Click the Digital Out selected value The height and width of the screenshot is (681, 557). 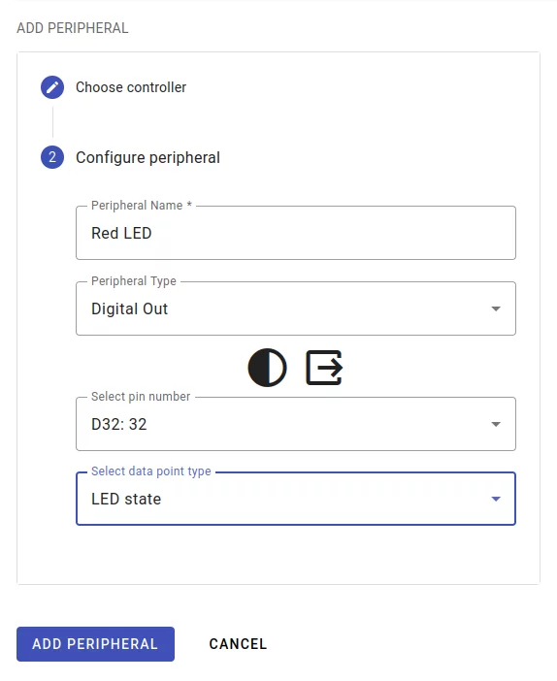pos(129,308)
